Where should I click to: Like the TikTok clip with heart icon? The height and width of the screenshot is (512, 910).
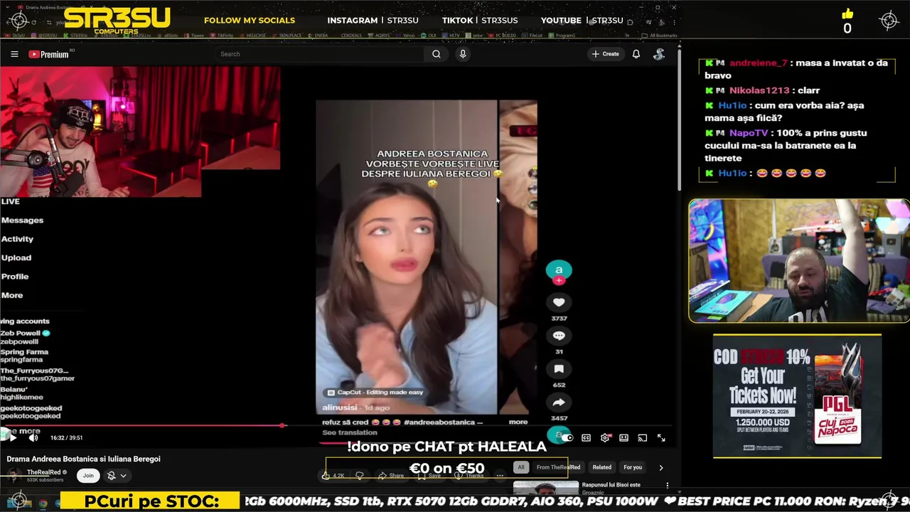tap(559, 303)
